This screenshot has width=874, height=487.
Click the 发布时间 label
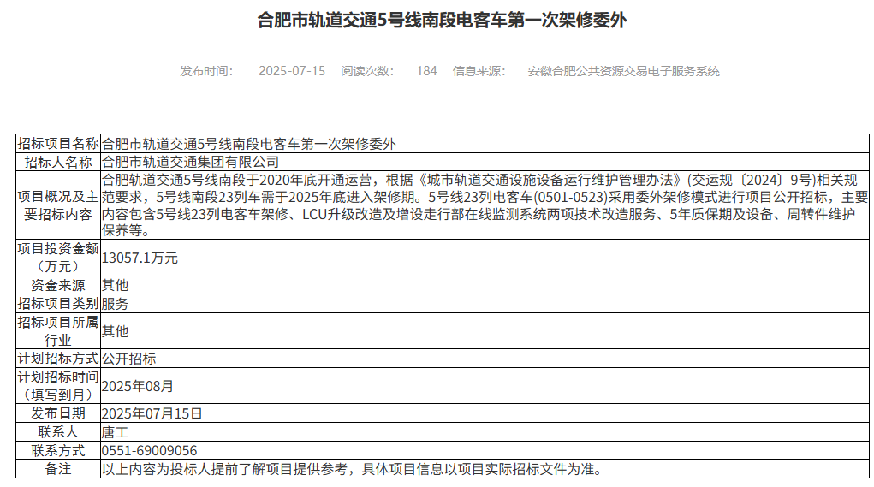point(206,71)
